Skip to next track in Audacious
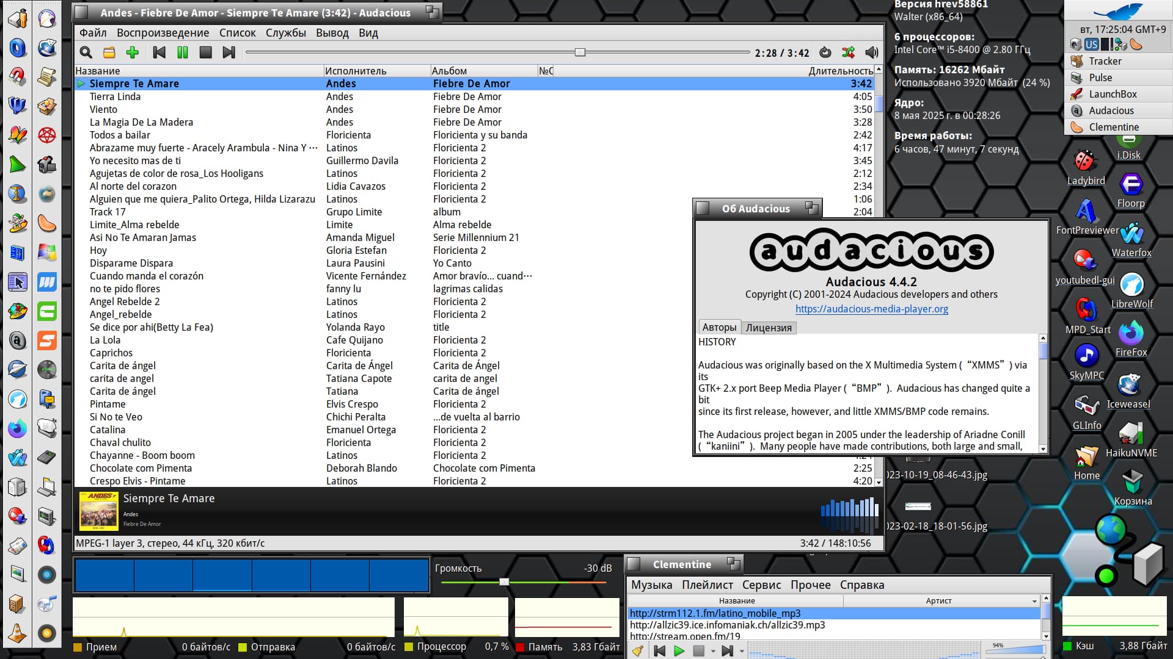Screen dimensions: 1173x659 229,52
